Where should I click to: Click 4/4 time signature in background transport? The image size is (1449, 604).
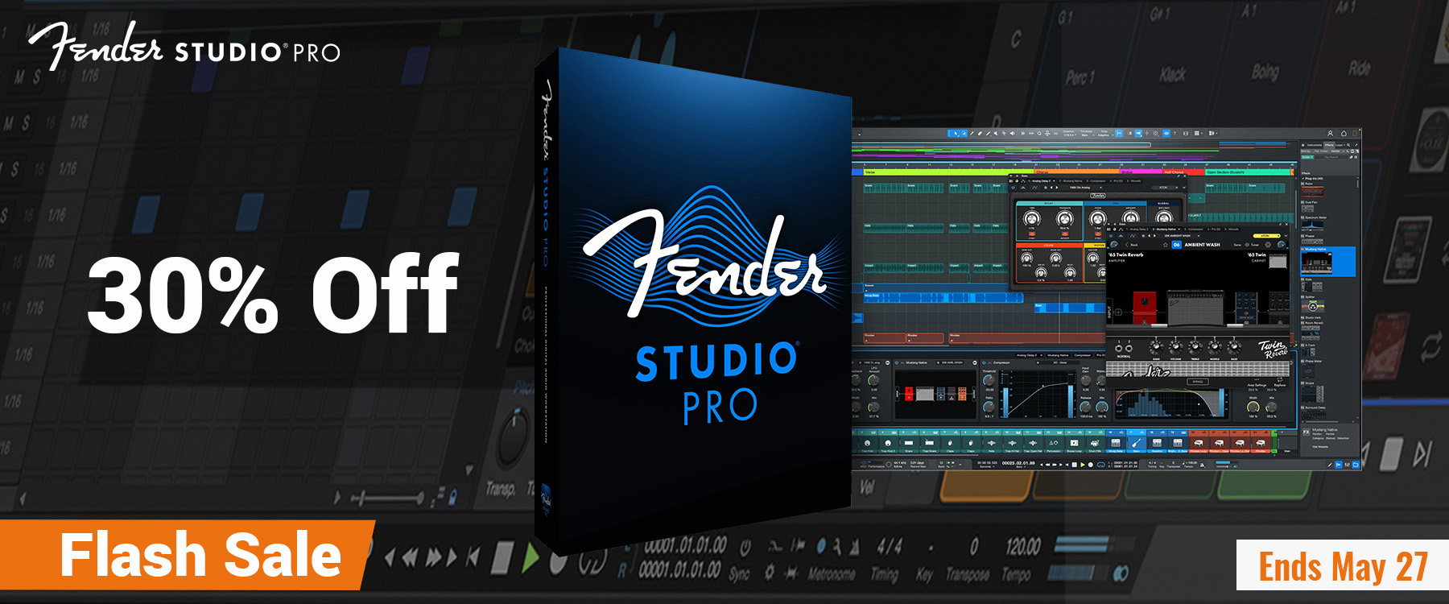click(x=890, y=548)
